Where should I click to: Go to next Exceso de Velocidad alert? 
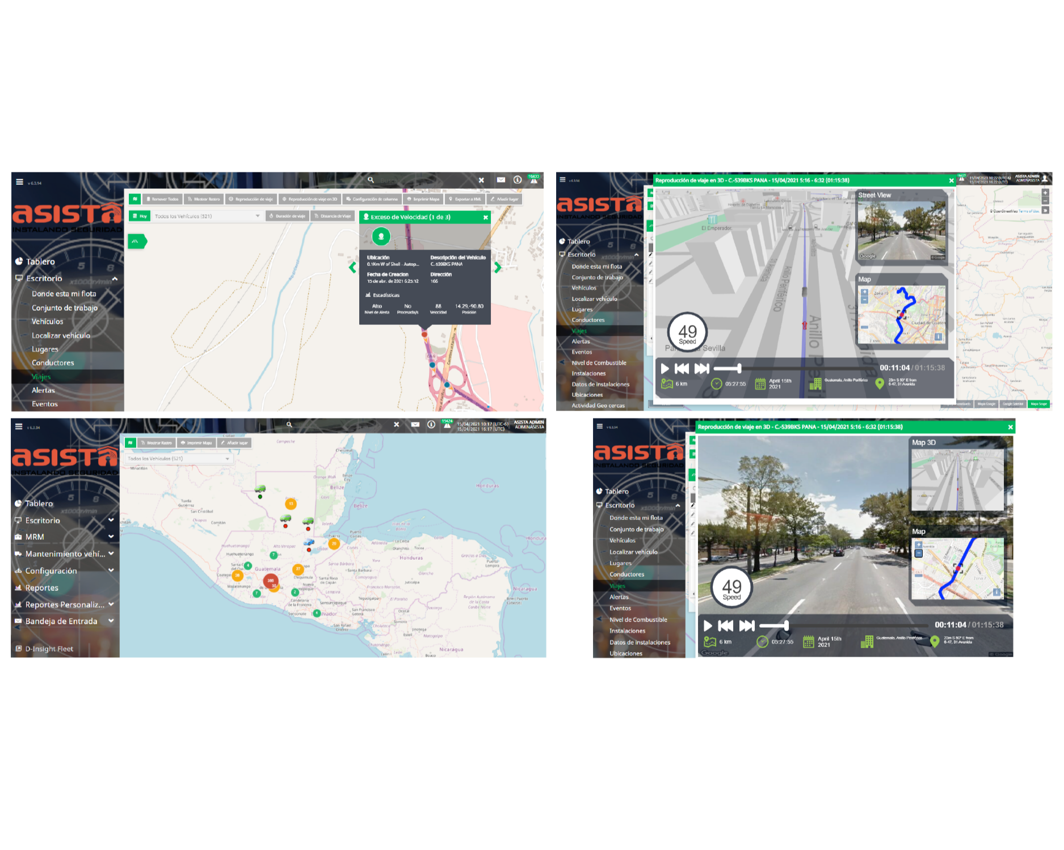[498, 268]
